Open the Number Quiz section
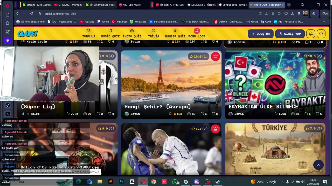332x186 pixels. click(x=175, y=34)
